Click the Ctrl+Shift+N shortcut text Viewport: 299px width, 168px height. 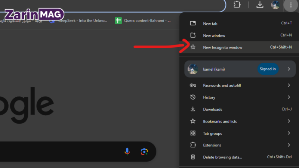click(281, 47)
